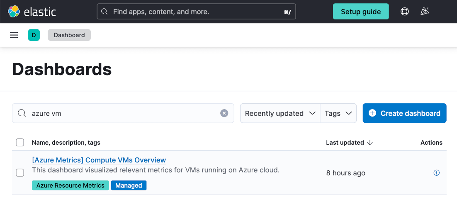The image size is (457, 198).
Task: Sort by the Last updated column
Action: coord(349,143)
